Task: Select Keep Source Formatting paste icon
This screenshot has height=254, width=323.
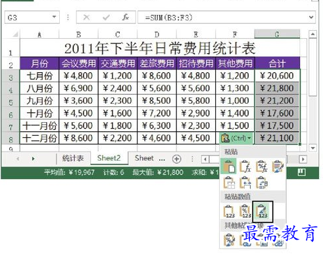Action: point(278,167)
